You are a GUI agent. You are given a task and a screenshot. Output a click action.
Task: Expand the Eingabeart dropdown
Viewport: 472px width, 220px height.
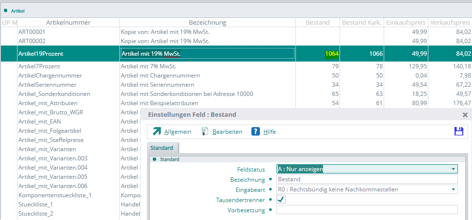[453, 189]
